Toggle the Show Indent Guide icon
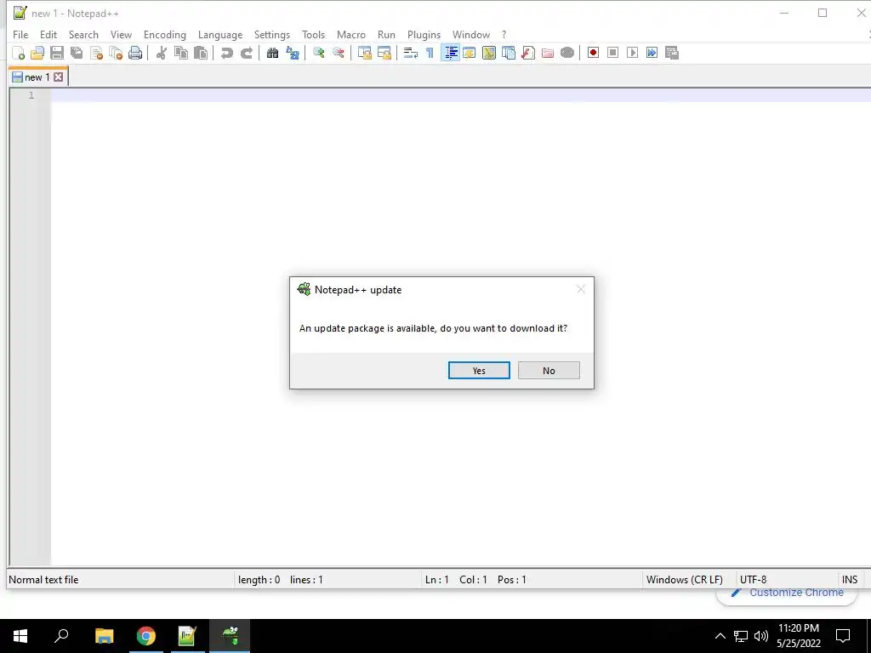Viewport: 871px width, 653px height. coord(450,54)
